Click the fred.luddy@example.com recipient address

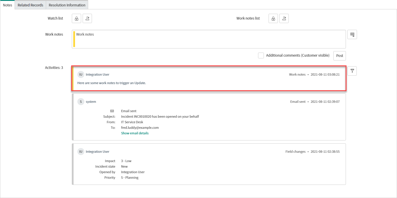pyautogui.click(x=140, y=128)
